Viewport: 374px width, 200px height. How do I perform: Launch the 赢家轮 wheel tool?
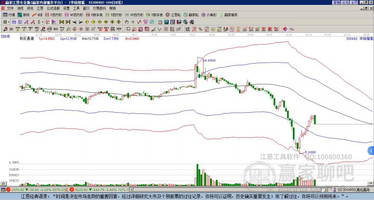point(191,15)
